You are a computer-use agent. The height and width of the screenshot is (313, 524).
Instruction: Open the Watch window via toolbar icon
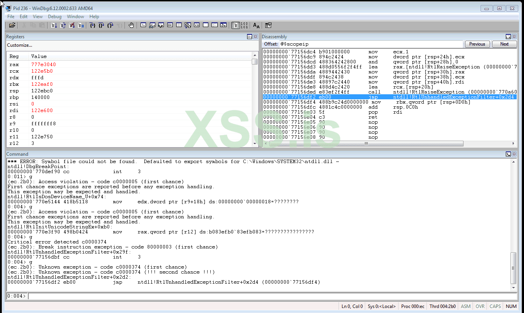point(152,25)
